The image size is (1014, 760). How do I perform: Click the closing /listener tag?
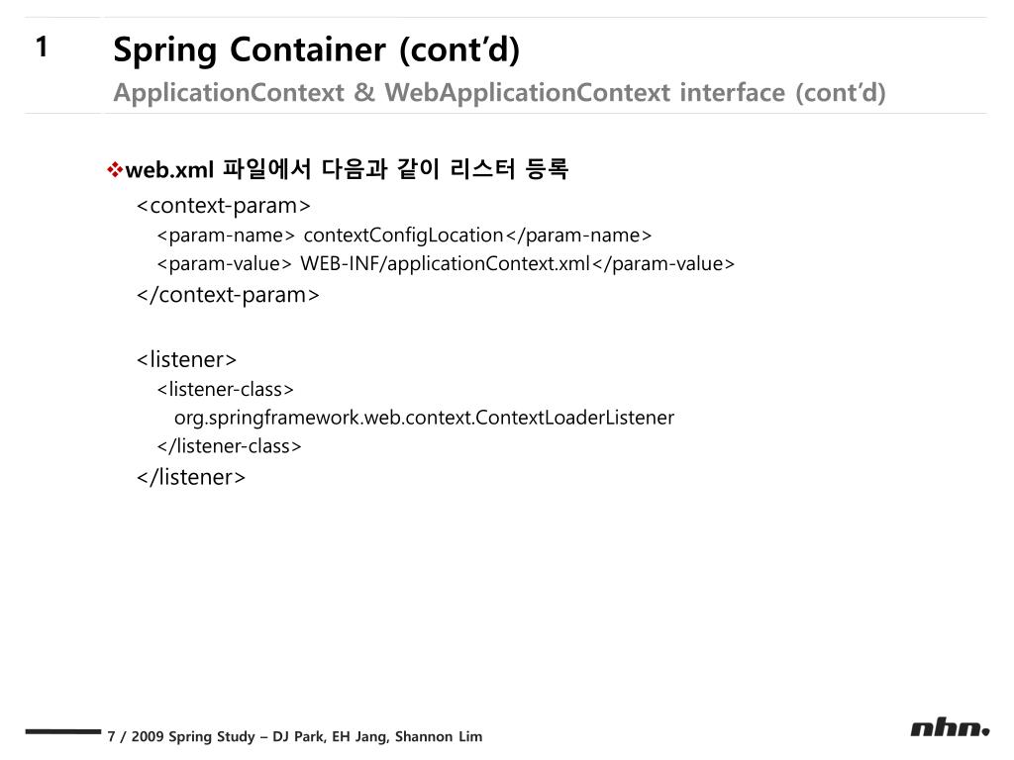(191, 477)
